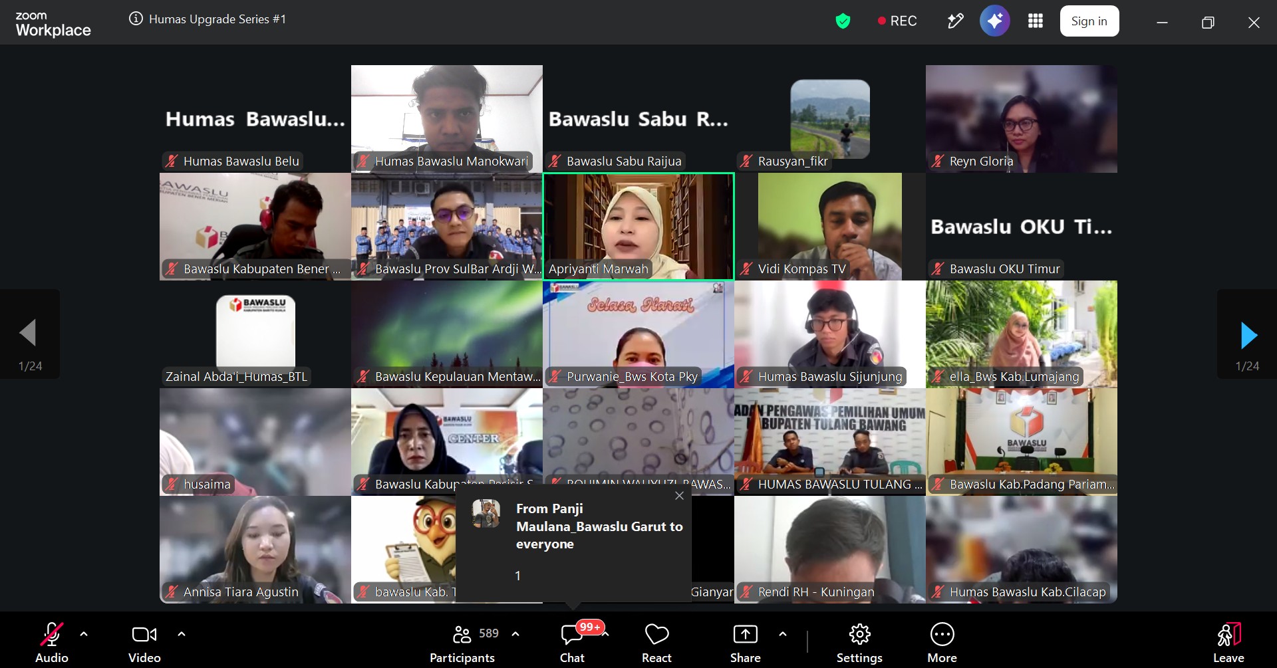Open the Chat panel

point(572,642)
